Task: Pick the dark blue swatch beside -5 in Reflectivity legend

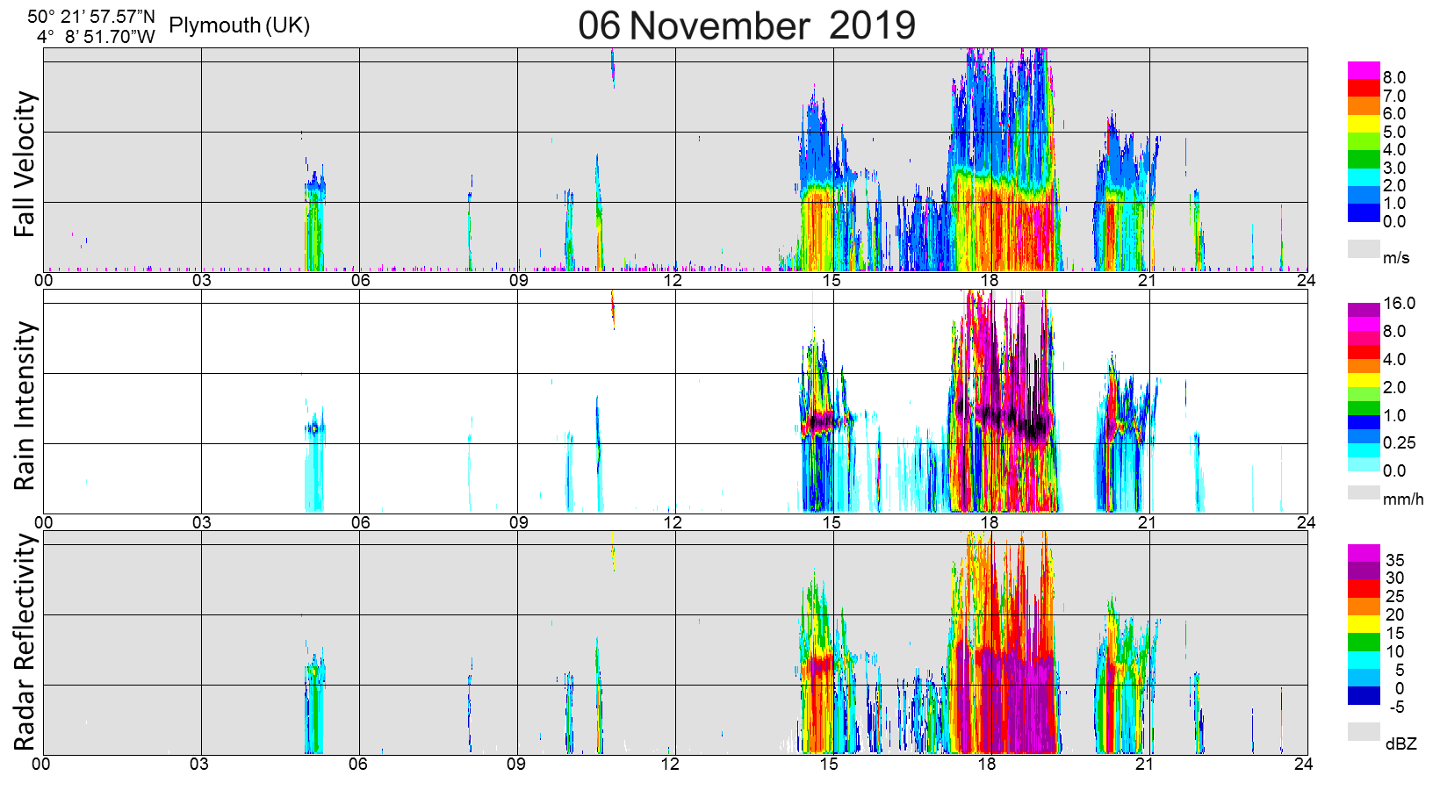Action: [x=1364, y=695]
